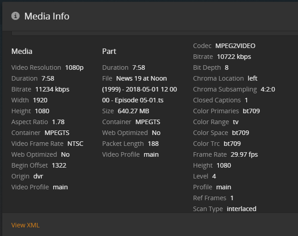Click the News 19 at Noon file name
Image resolution: width=298 pixels, height=236 pixels.
click(141, 78)
